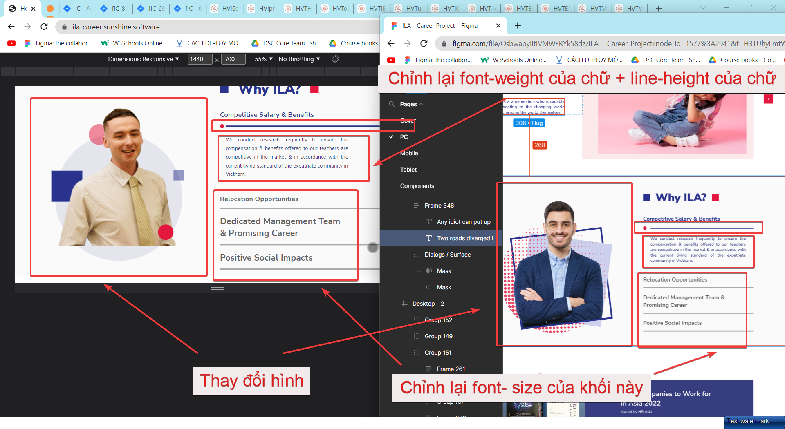The height and width of the screenshot is (429, 785).
Task: Click the lock icon beside ila-career.sunshine.software
Action: pyautogui.click(x=64, y=27)
